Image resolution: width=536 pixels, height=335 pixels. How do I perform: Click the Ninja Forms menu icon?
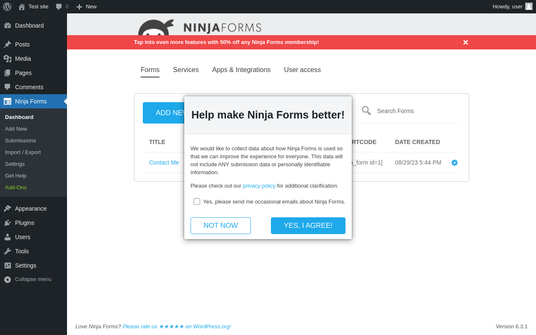tap(8, 101)
